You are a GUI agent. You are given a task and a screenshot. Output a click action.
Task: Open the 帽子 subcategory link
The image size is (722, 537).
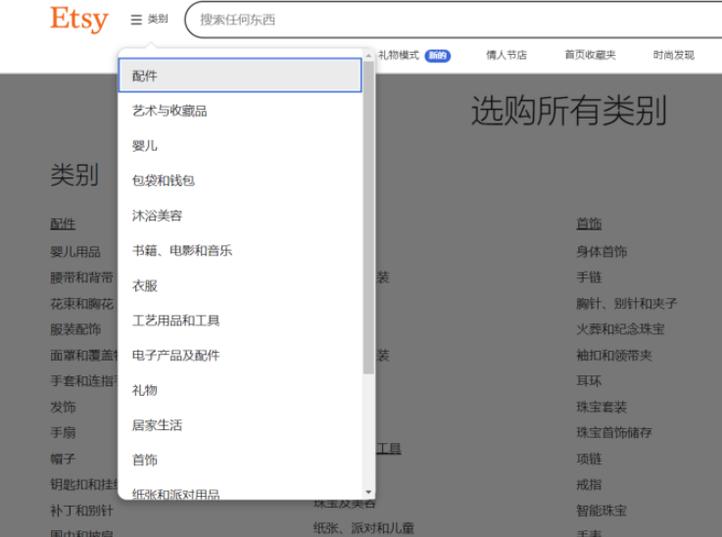click(x=63, y=459)
